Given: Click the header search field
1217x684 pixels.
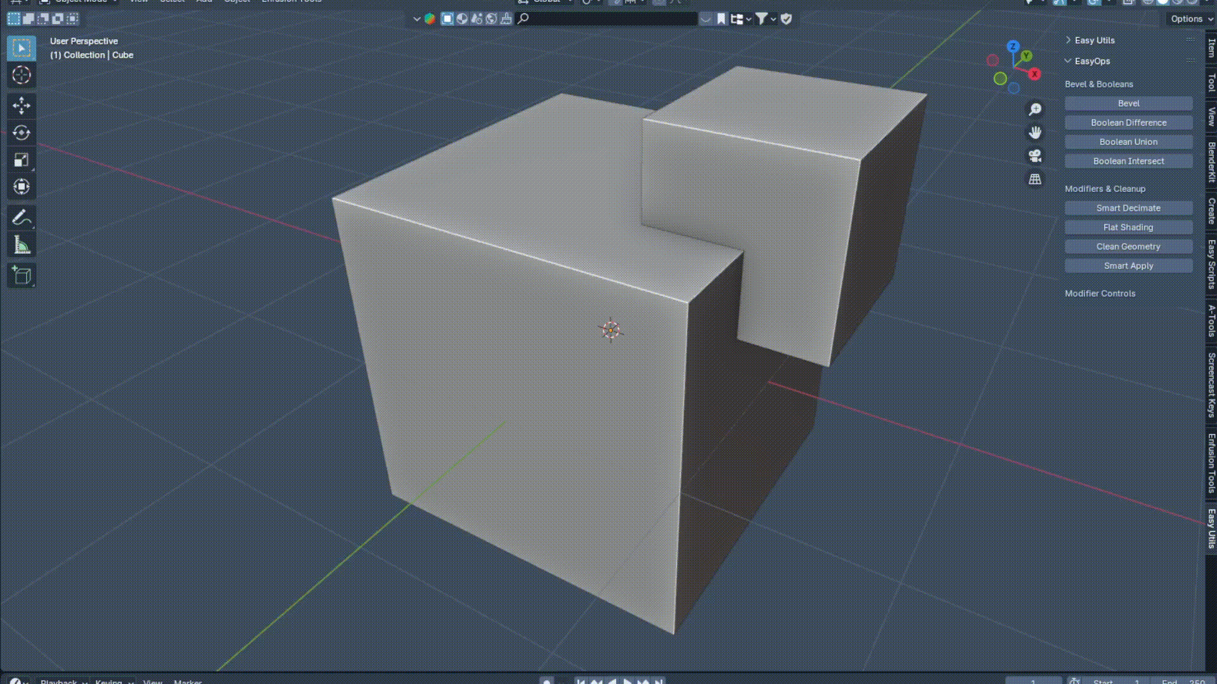Looking at the screenshot, I should tap(607, 19).
